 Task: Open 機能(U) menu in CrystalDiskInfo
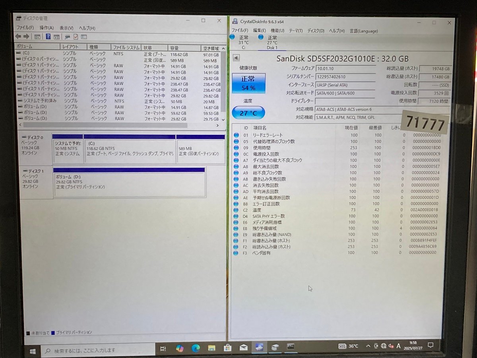pos(277,31)
